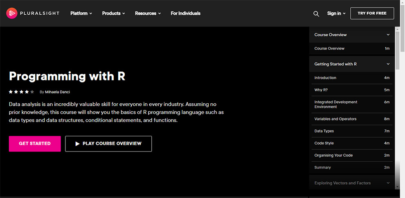Collapse the Course Overview section chevron
The width and height of the screenshot is (405, 198).
pos(388,35)
